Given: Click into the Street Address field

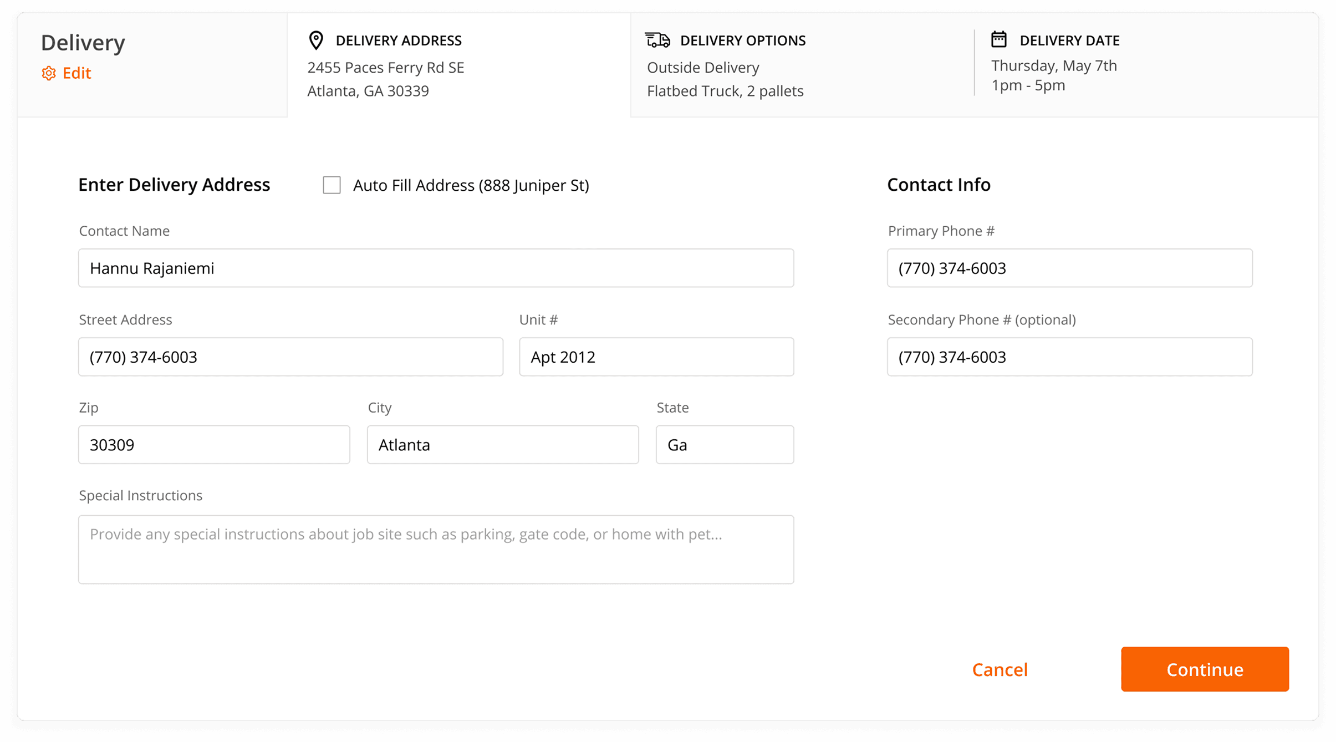Looking at the screenshot, I should click(290, 357).
